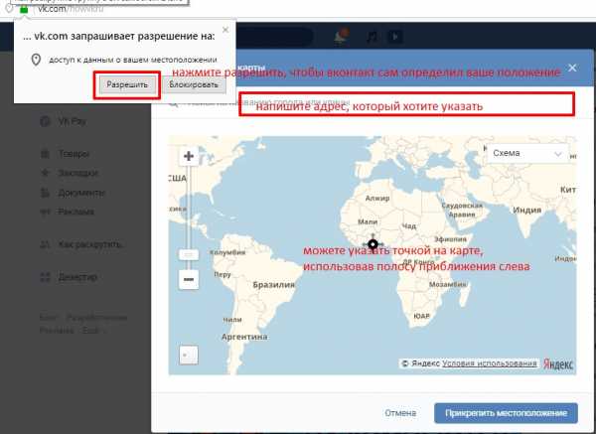The width and height of the screenshot is (596, 434).
Task: Click the Товары sidebar icon
Action: click(x=45, y=154)
